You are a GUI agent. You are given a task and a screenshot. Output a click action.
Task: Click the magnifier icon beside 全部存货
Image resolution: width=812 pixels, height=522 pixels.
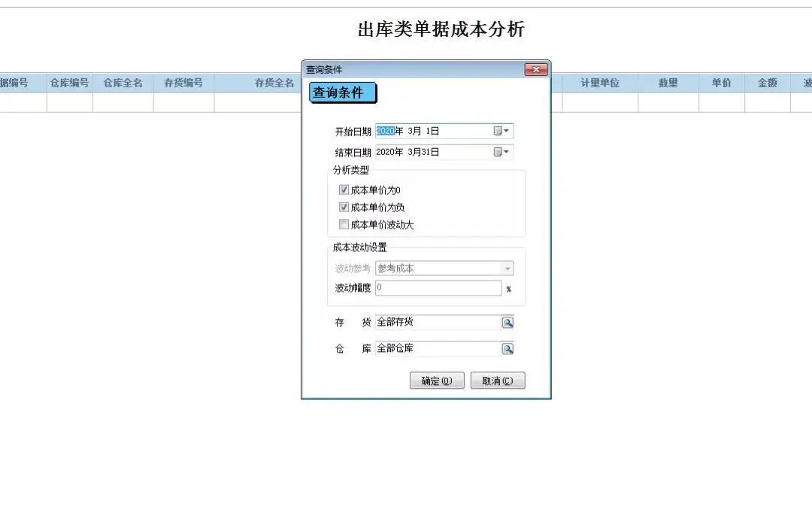pos(509,322)
